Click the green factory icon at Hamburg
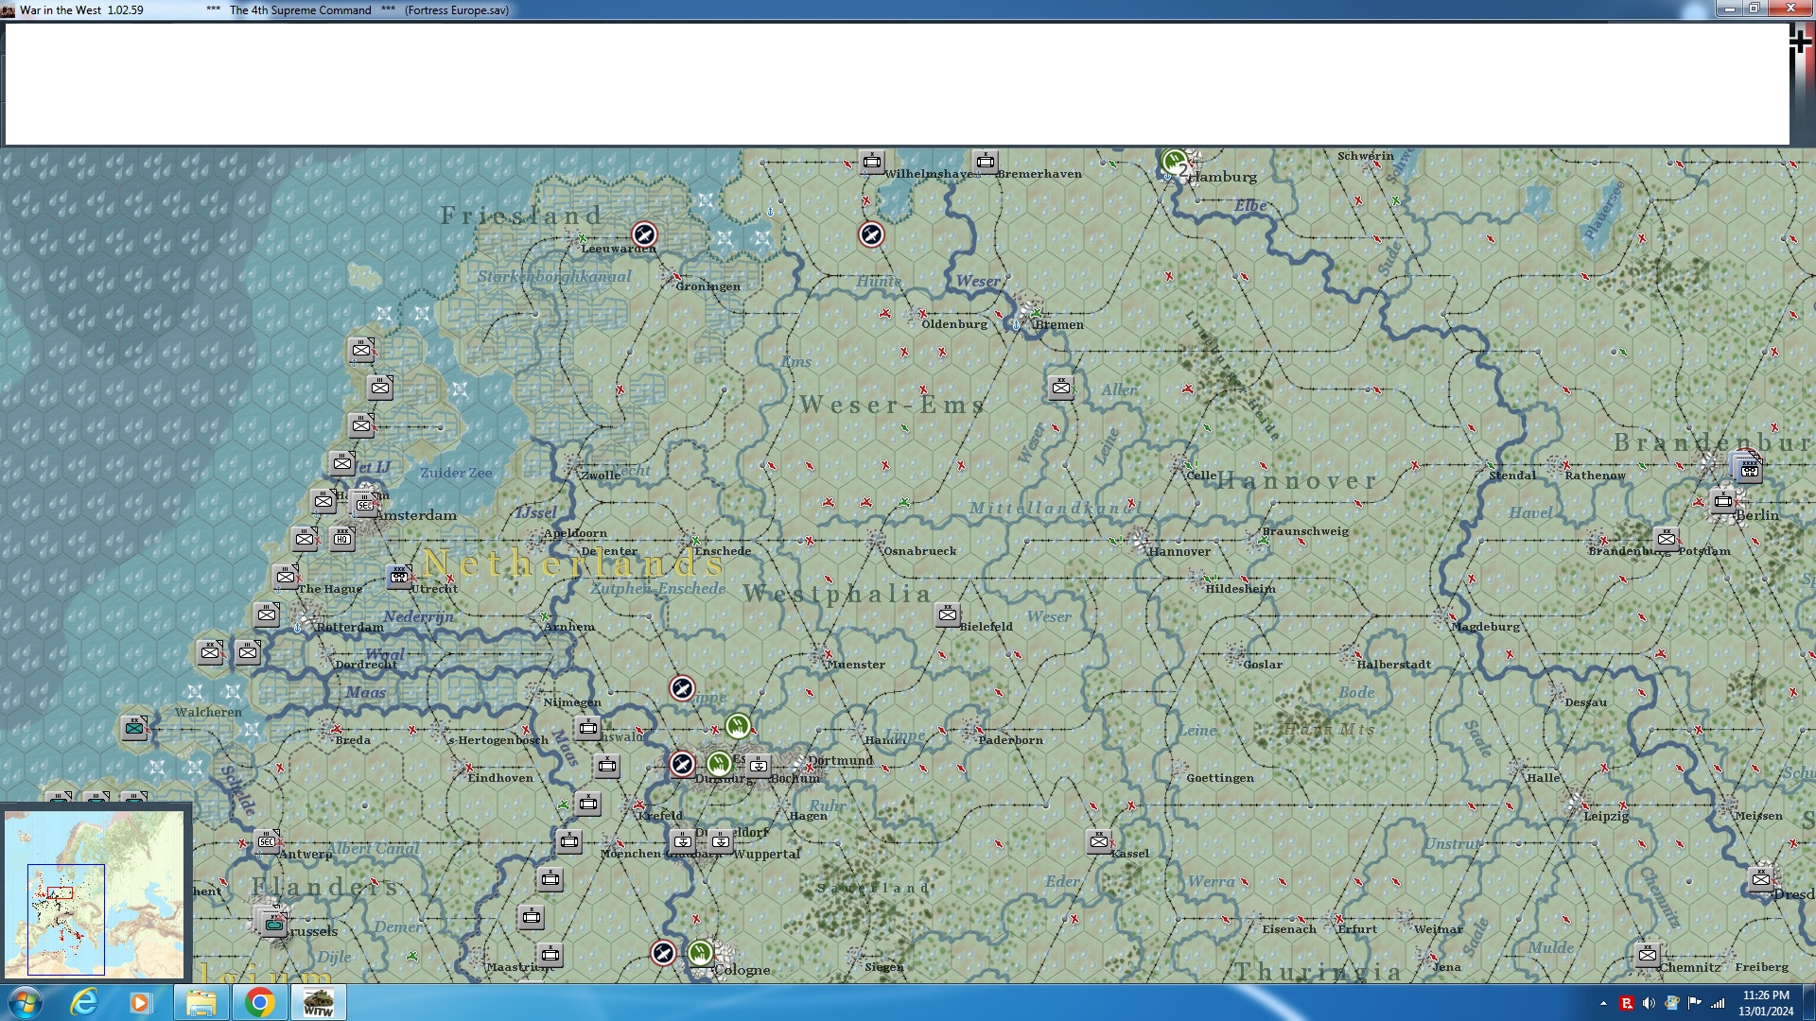The height and width of the screenshot is (1021, 1816). coord(1174,160)
